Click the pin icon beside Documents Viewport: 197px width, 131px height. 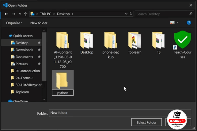tap(39, 57)
